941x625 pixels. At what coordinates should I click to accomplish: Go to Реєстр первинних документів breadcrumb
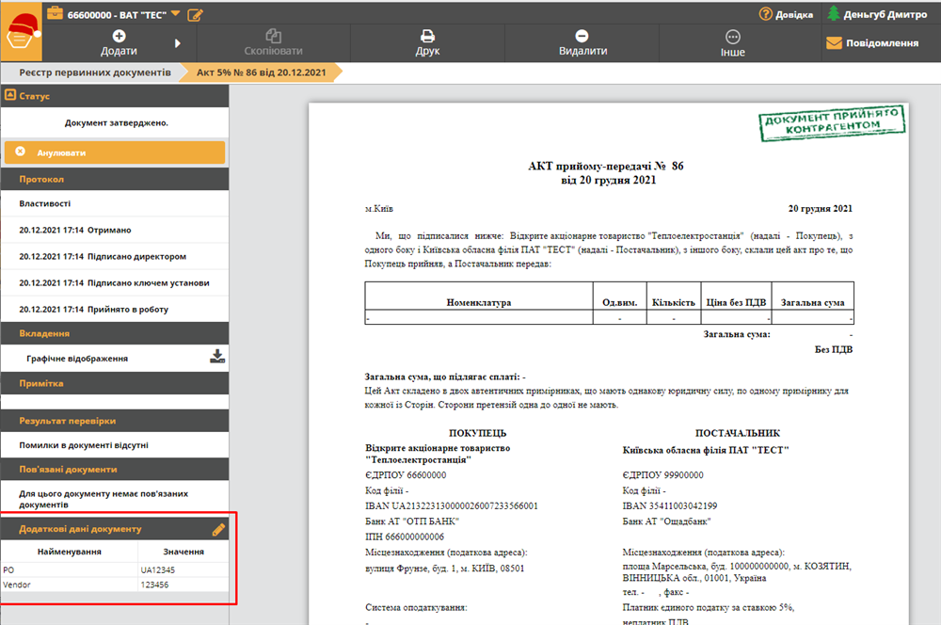pos(95,72)
